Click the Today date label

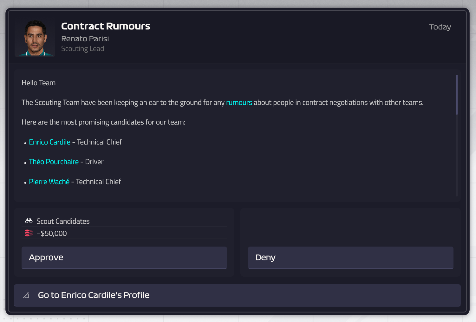point(440,27)
